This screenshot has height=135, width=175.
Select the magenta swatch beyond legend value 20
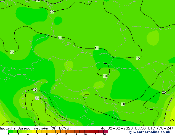[x=106, y=131]
